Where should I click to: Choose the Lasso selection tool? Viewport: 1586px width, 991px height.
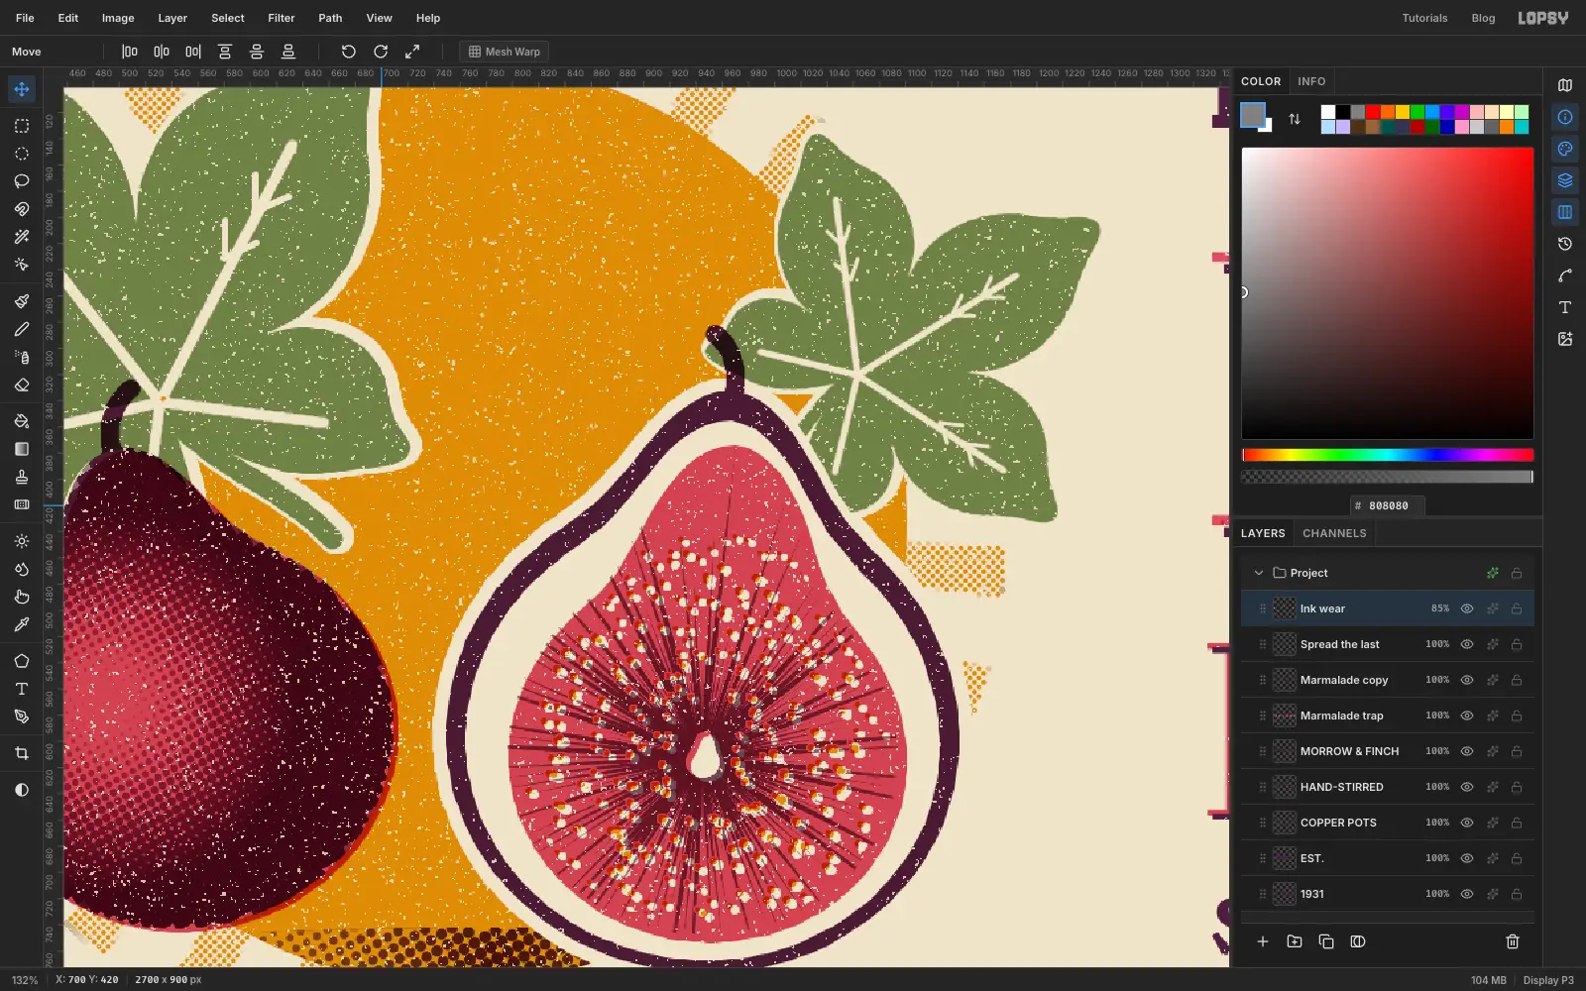pos(21,181)
